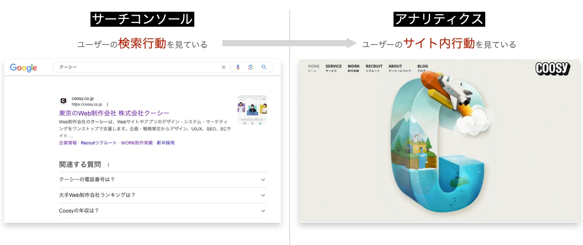Open the three-dot menu beside https://coosy.co.jp
583x245 pixels.
tap(108, 104)
